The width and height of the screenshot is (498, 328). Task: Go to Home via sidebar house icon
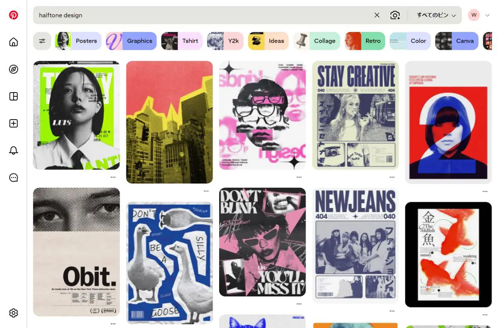point(14,42)
